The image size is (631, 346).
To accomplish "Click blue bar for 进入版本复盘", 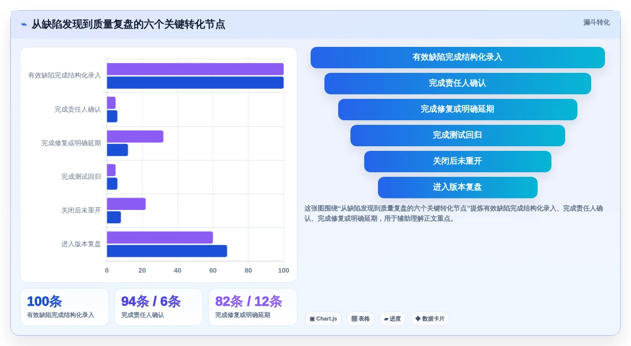I will tap(167, 251).
